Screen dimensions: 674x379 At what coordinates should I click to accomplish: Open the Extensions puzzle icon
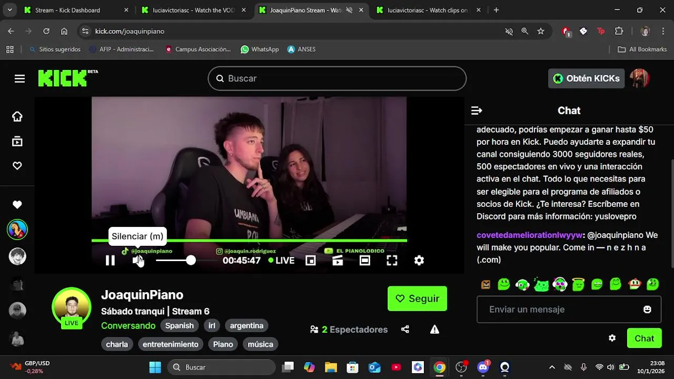pos(619,31)
